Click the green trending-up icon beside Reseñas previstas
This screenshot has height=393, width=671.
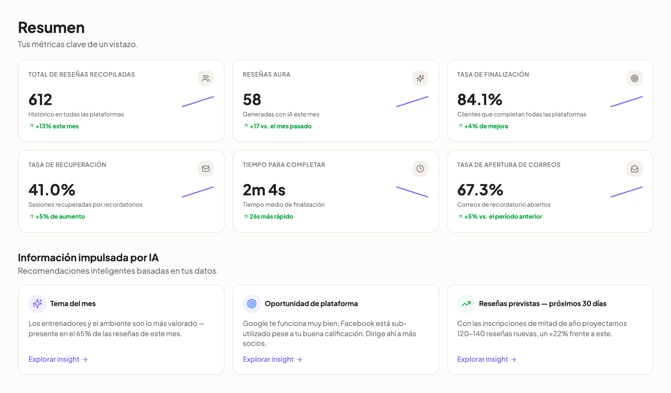(x=466, y=304)
